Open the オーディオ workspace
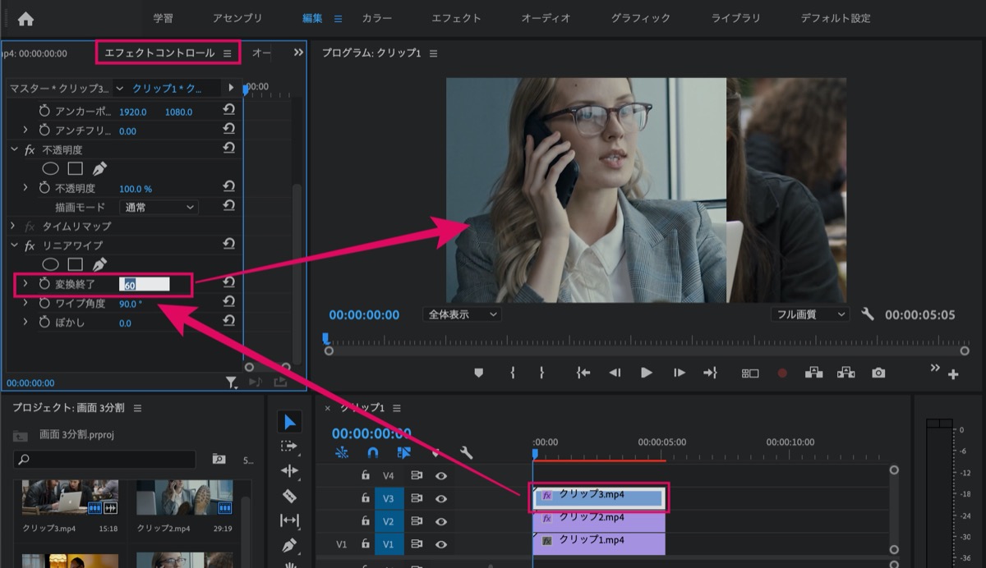Viewport: 986px width, 568px height. [546, 18]
